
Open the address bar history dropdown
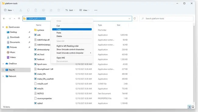coord(129,19)
